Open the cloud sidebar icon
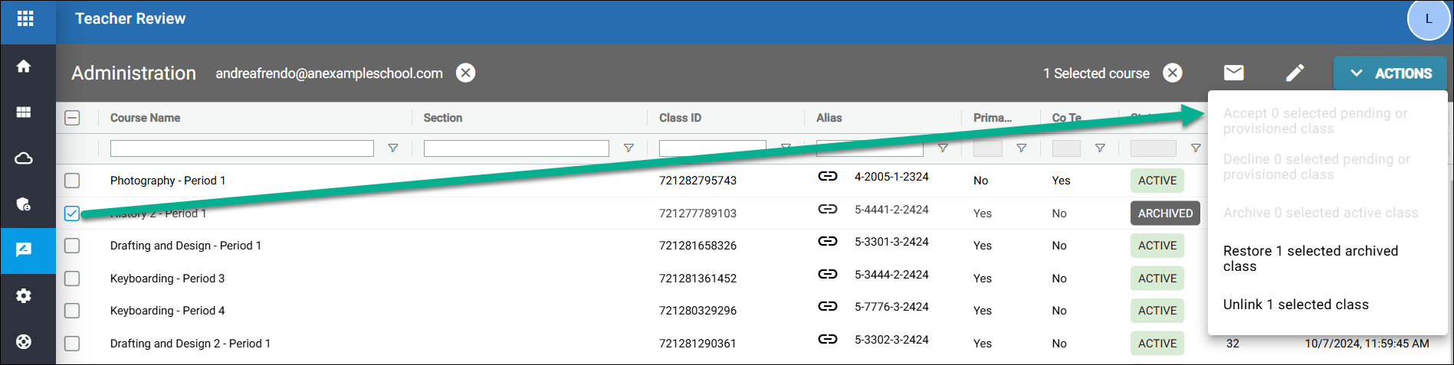Viewport: 1454px width, 365px height. (x=24, y=158)
